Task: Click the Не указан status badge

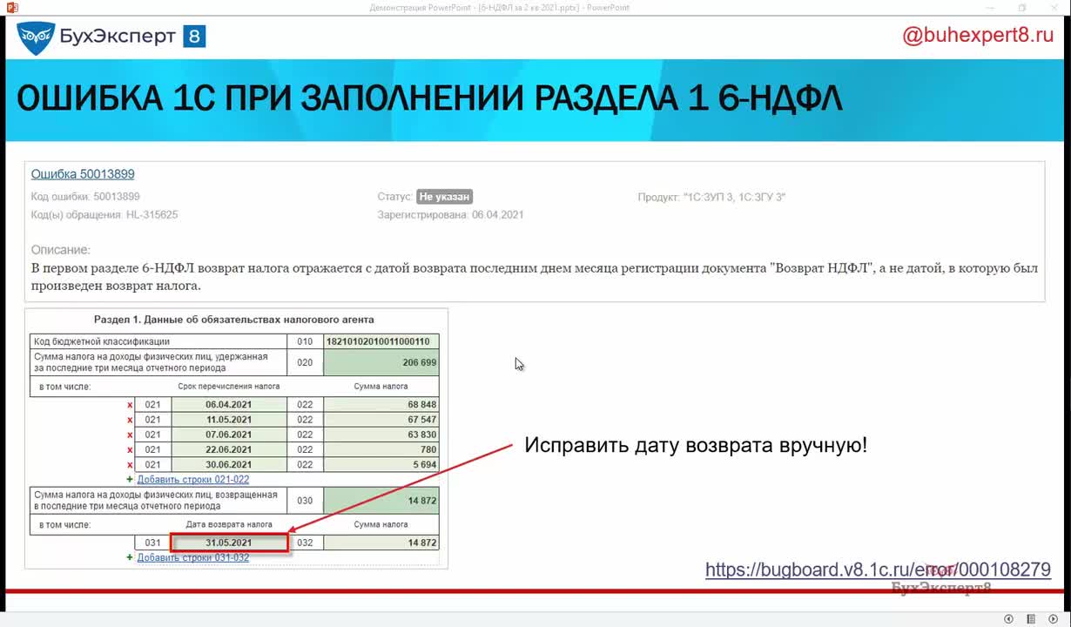Action: pos(444,198)
